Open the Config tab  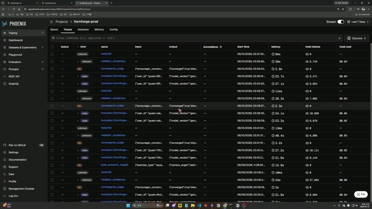[114, 30]
